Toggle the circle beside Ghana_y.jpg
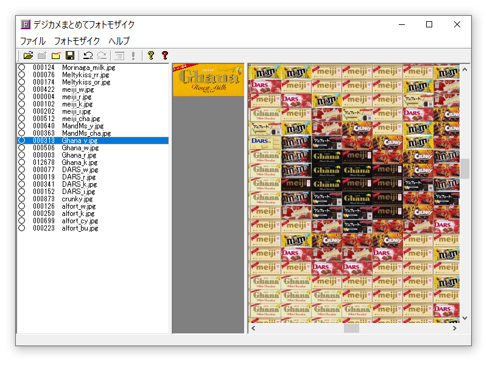The width and height of the screenshot is (487, 365). pos(21,141)
